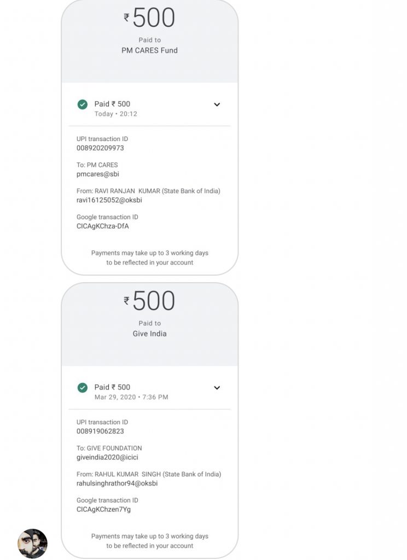Image resolution: width=407 pixels, height=560 pixels.
Task: Select UPI transaction ID 008919062823
Action: [100, 431]
